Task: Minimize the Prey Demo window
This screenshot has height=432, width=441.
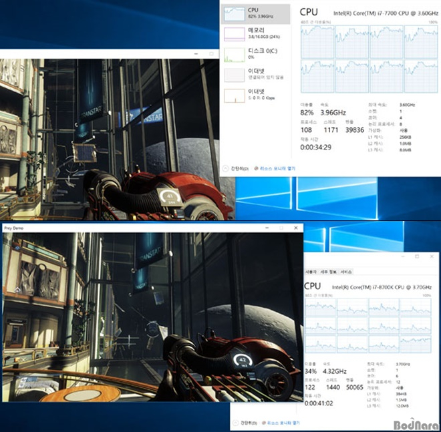Action: pos(267,228)
